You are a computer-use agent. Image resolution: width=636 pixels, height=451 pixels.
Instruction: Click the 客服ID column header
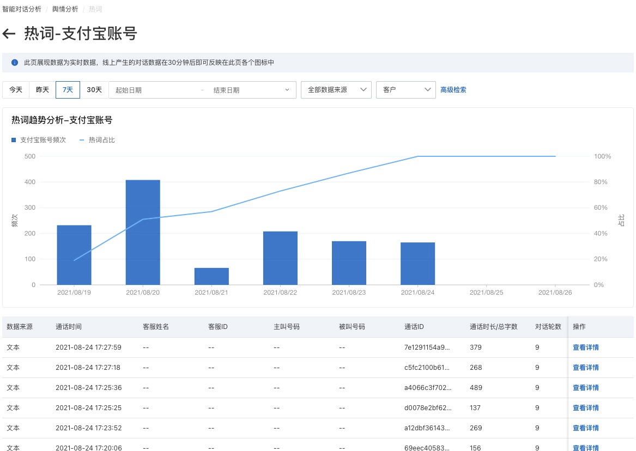click(x=218, y=327)
